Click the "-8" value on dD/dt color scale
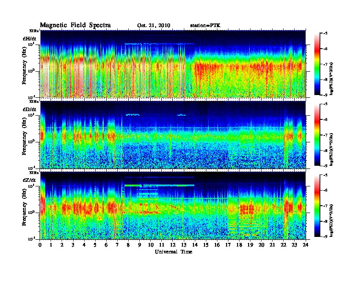 [325, 151]
